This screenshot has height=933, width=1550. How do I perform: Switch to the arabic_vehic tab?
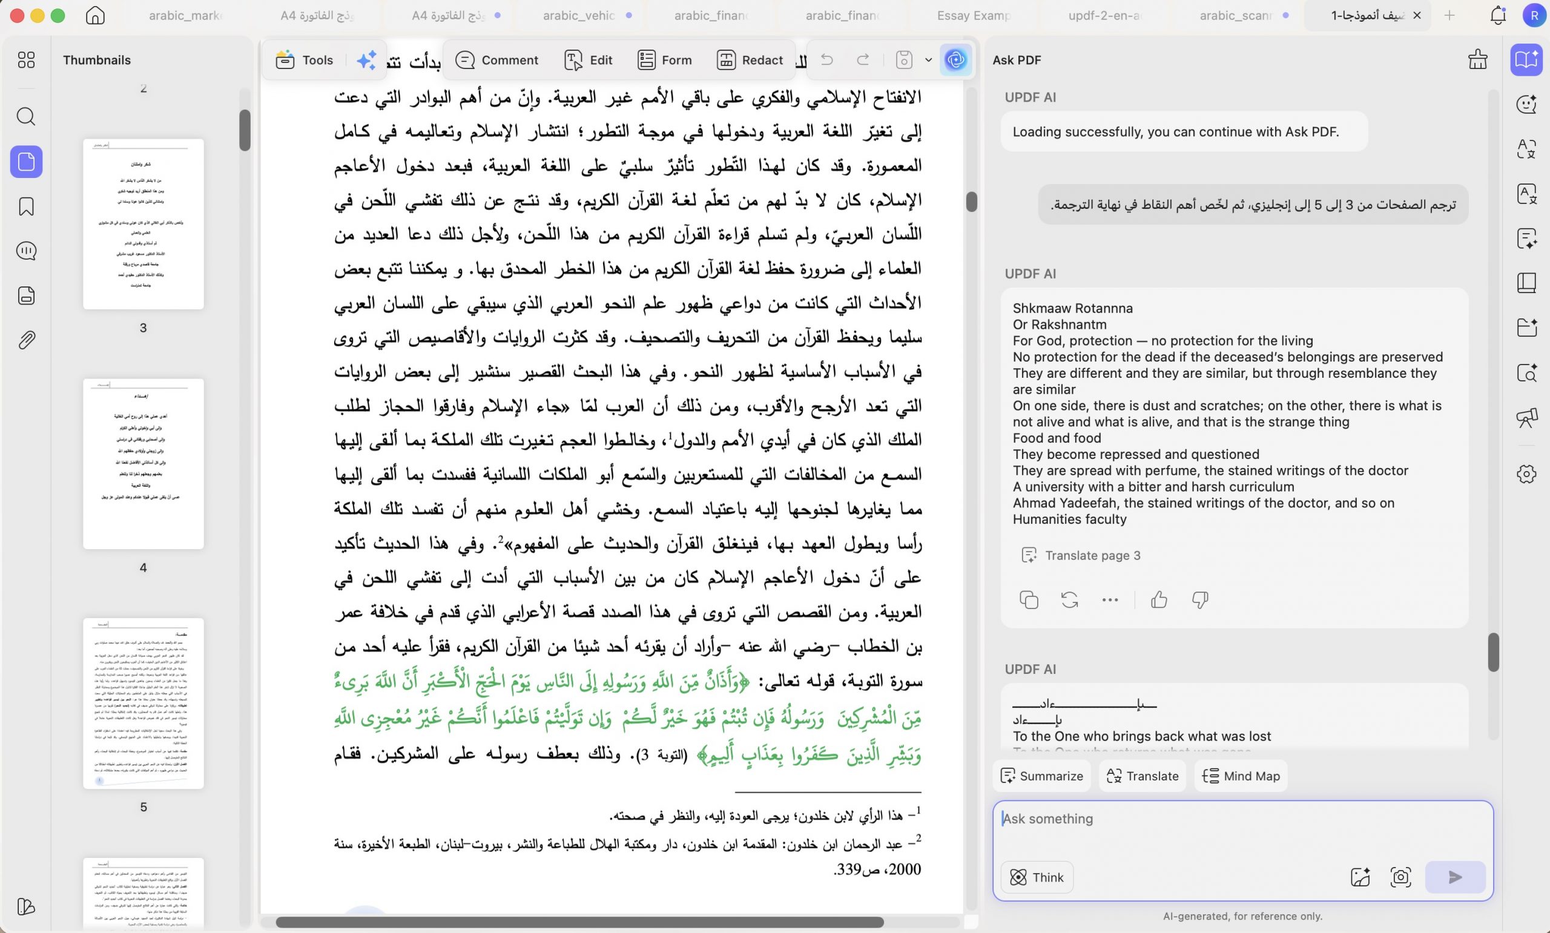pyautogui.click(x=579, y=15)
